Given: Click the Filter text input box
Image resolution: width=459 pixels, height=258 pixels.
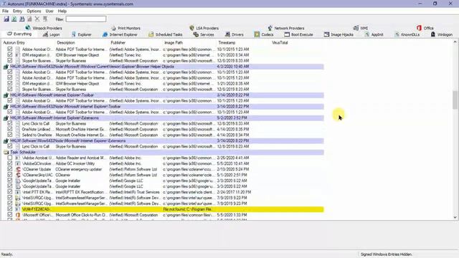Looking at the screenshot, I should pyautogui.click(x=86, y=19).
